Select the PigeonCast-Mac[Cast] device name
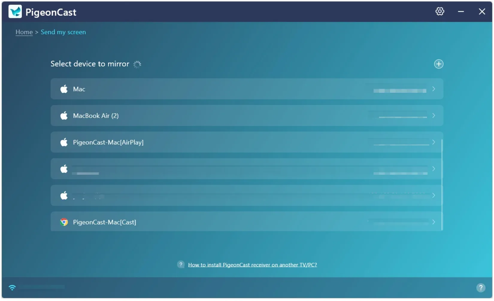494x301 pixels. click(104, 222)
